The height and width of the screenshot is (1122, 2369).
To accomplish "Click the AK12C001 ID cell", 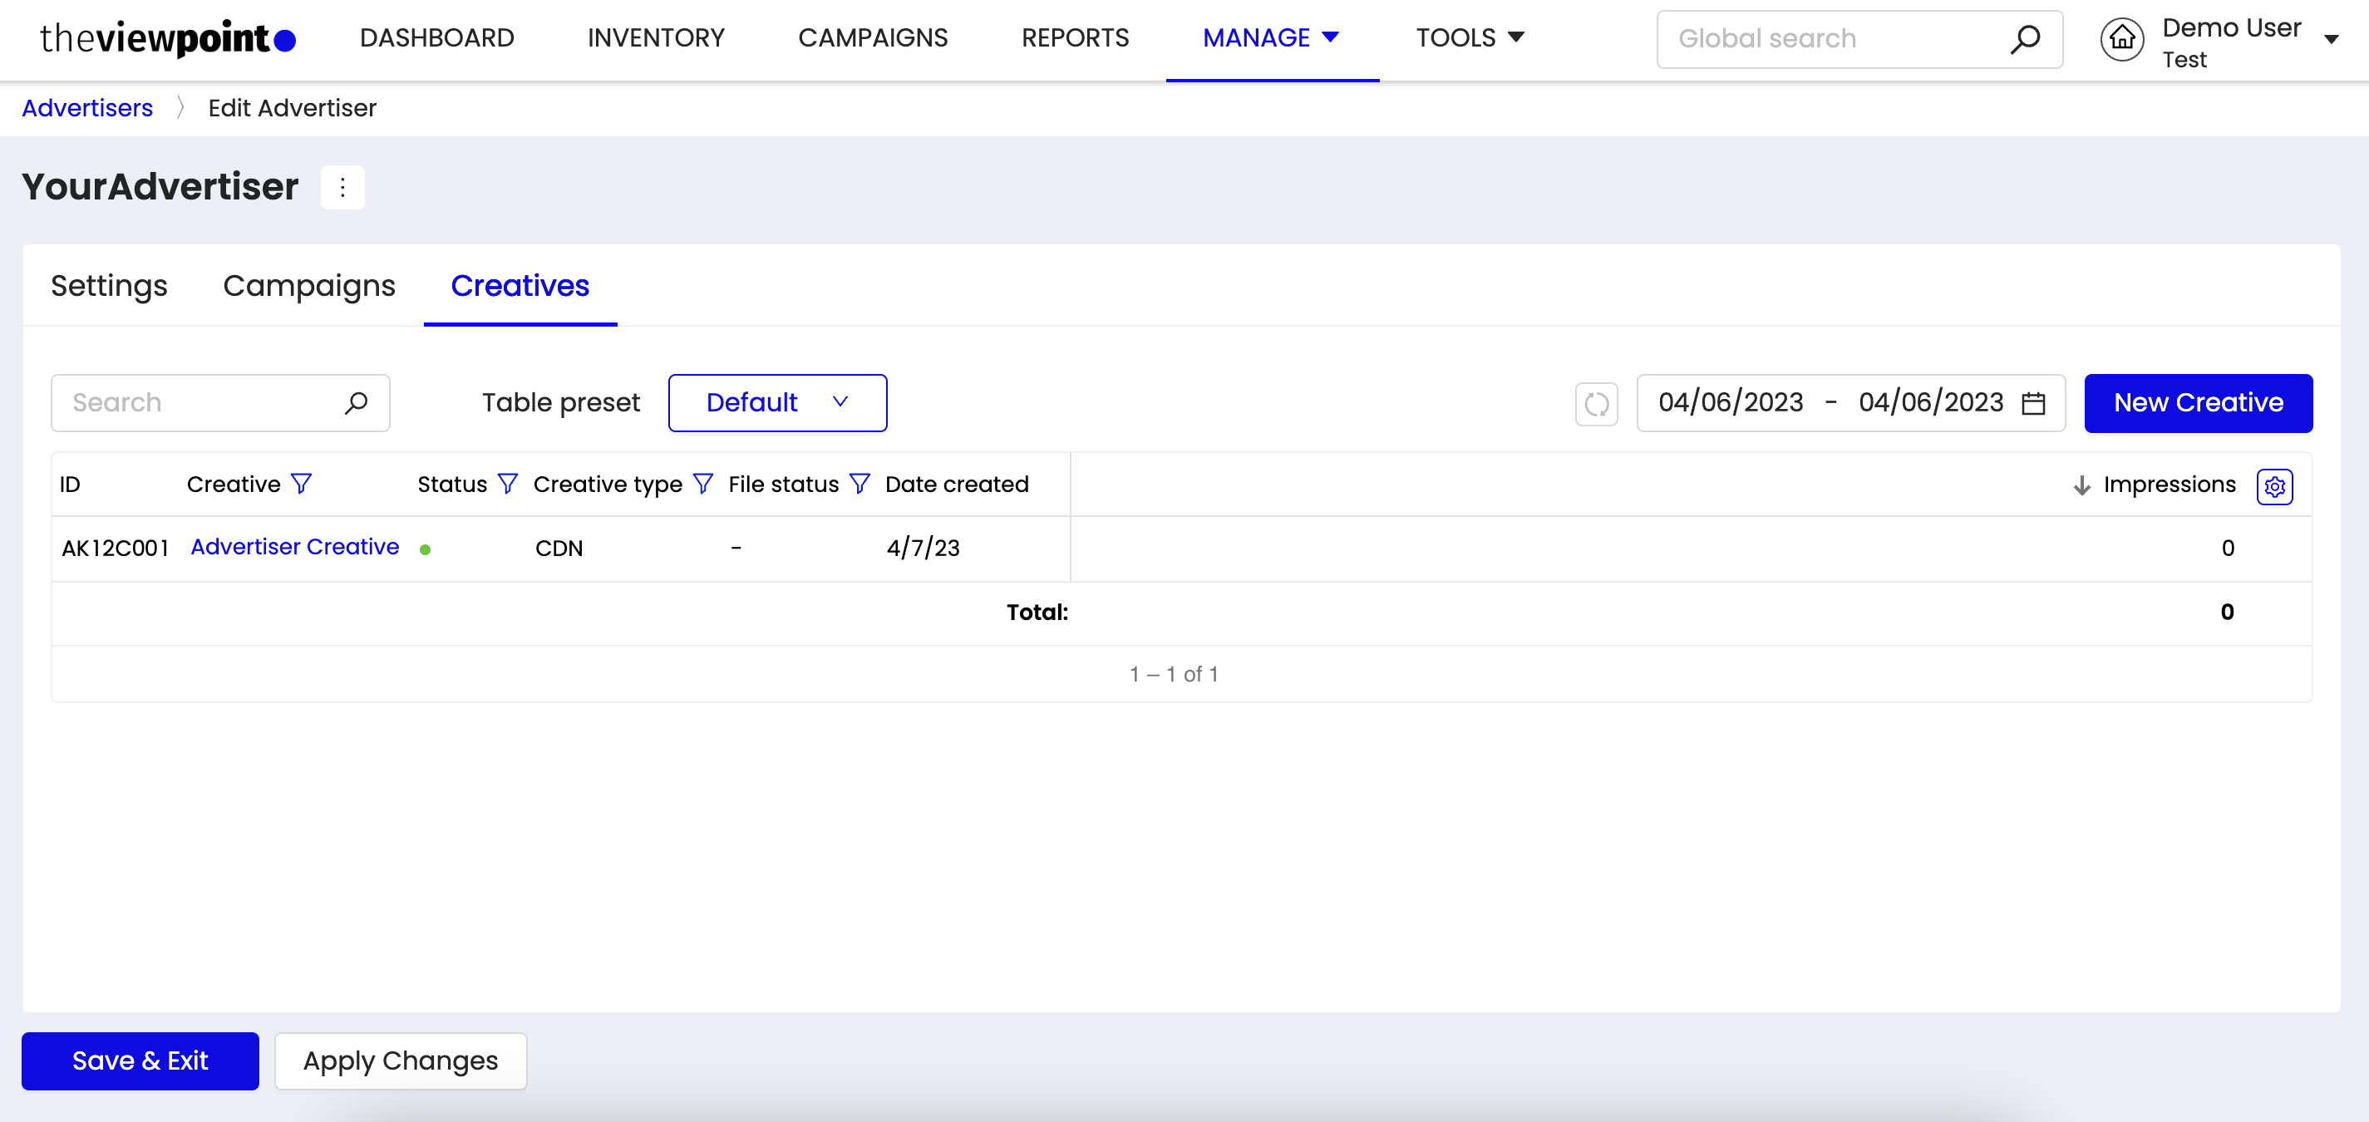I will coord(115,549).
